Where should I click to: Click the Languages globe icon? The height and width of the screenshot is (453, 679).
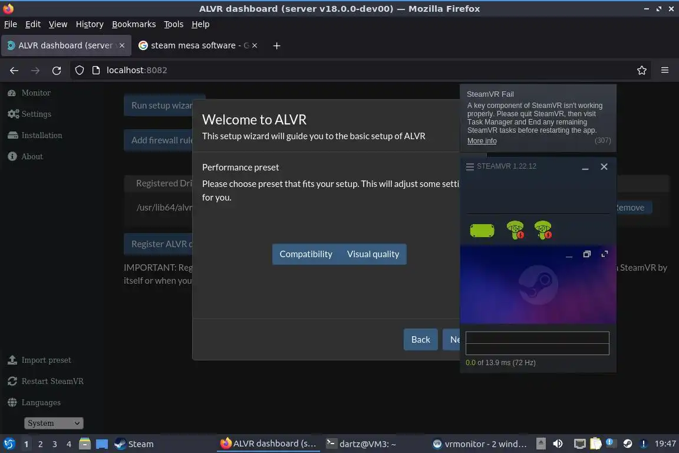[12, 402]
